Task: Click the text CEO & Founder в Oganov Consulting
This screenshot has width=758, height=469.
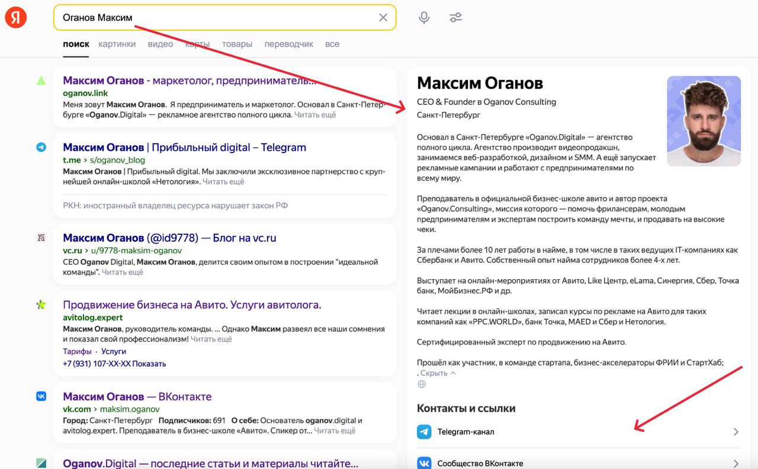Action: tap(486, 102)
